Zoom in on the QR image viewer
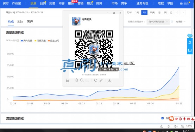 click(76, 80)
